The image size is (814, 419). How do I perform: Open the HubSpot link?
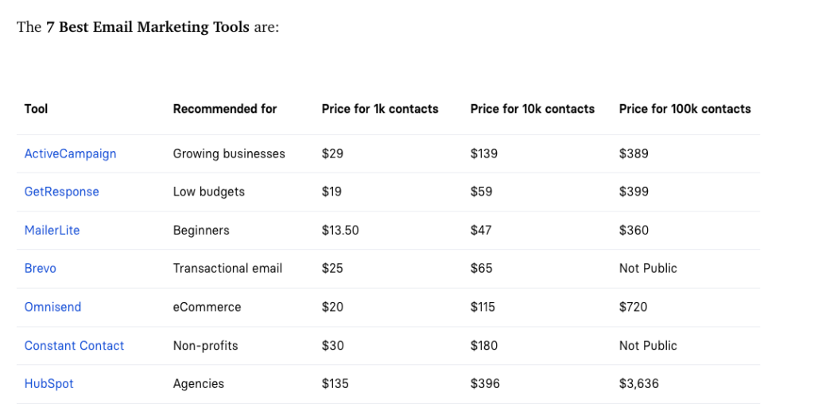[x=48, y=384]
